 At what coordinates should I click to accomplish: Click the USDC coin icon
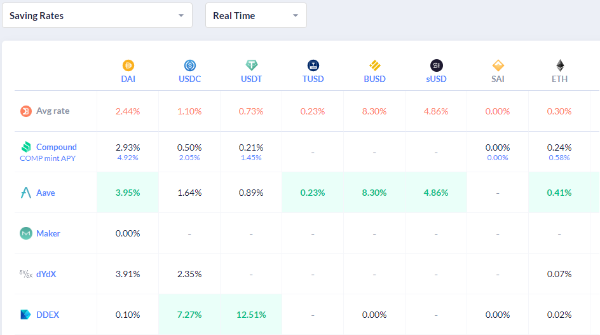(x=190, y=65)
